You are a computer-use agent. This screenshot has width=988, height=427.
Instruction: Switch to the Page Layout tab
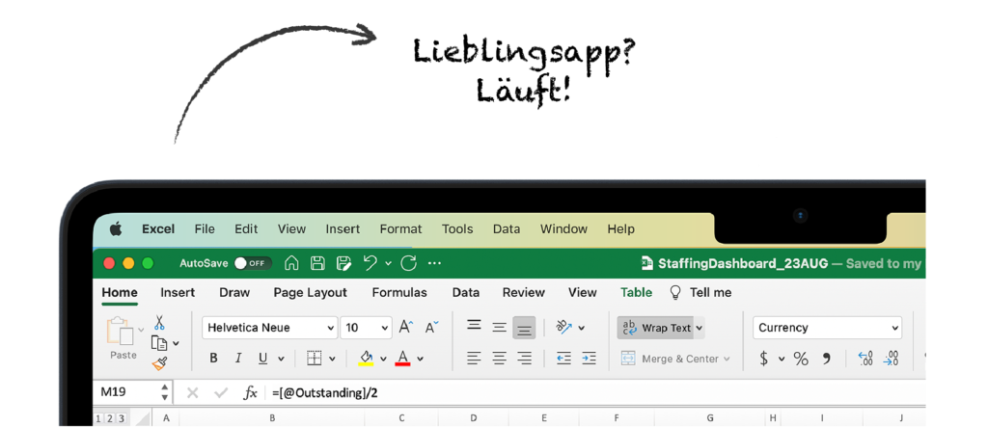[x=310, y=293]
